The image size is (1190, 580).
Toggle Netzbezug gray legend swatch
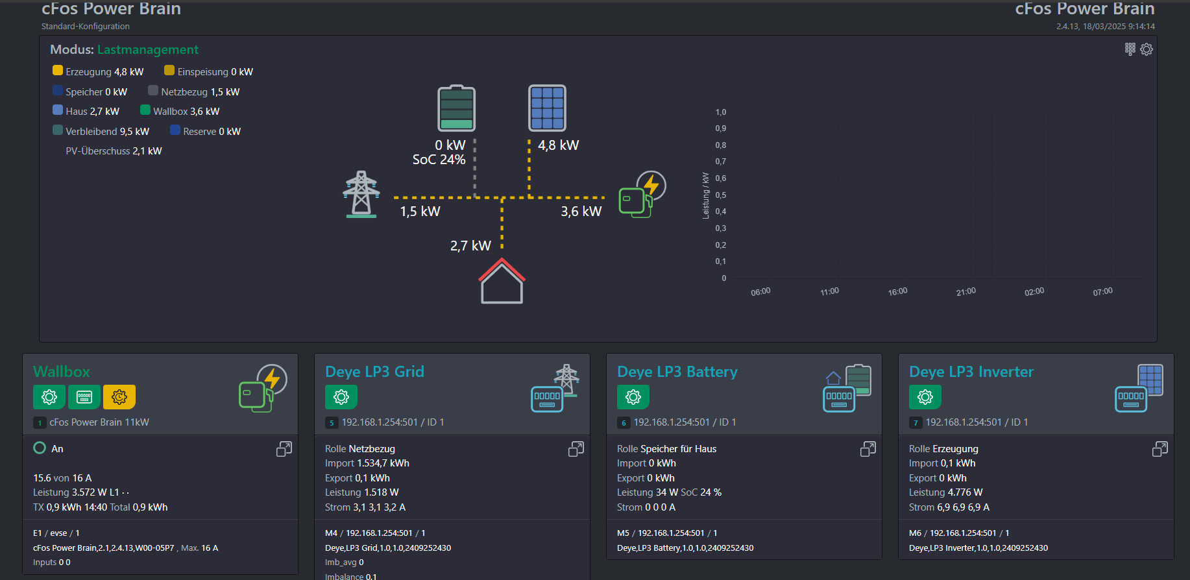153,91
